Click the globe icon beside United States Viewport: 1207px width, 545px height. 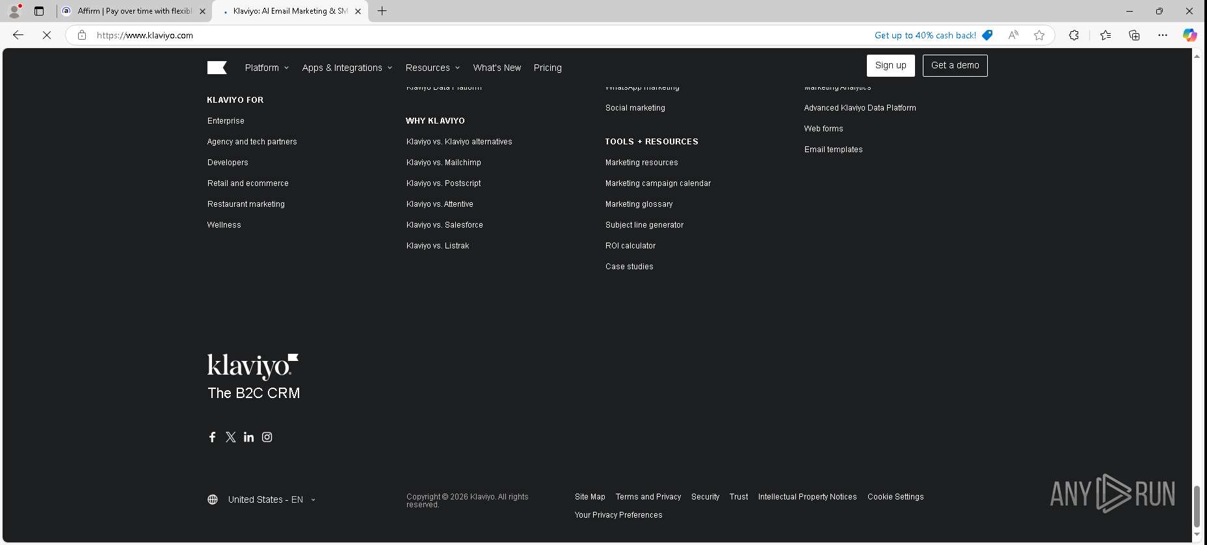(213, 499)
